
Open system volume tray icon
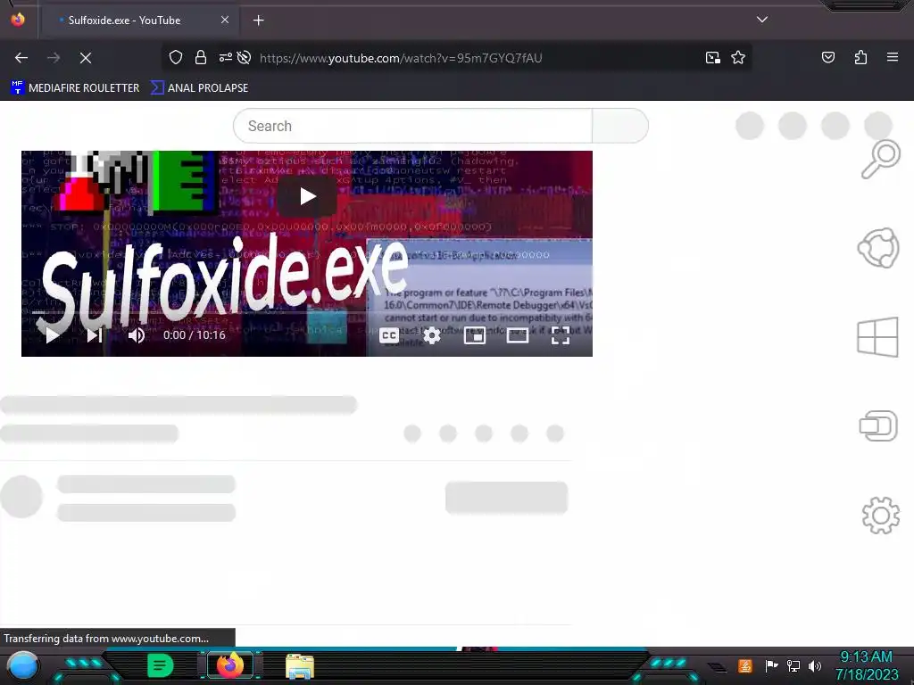coord(814,665)
